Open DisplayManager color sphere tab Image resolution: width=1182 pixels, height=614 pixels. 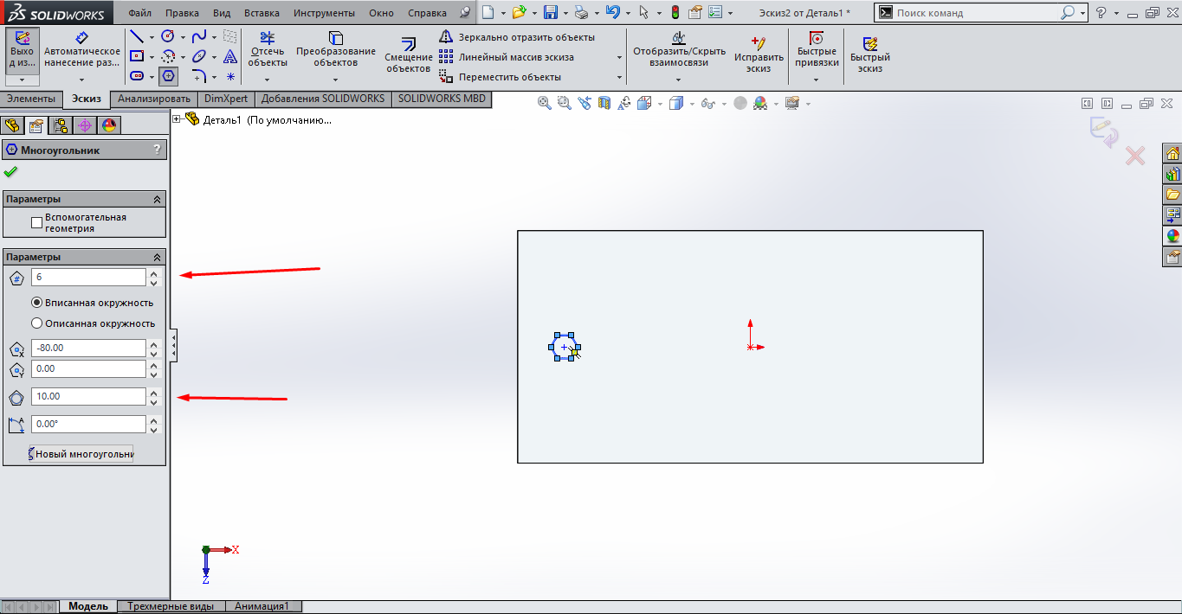click(108, 125)
